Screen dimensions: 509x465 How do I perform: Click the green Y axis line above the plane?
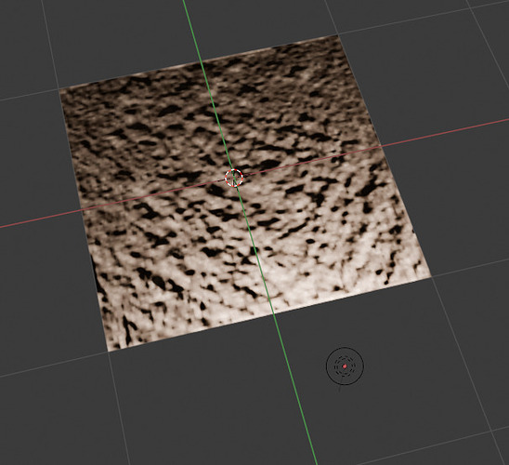pyautogui.click(x=191, y=29)
